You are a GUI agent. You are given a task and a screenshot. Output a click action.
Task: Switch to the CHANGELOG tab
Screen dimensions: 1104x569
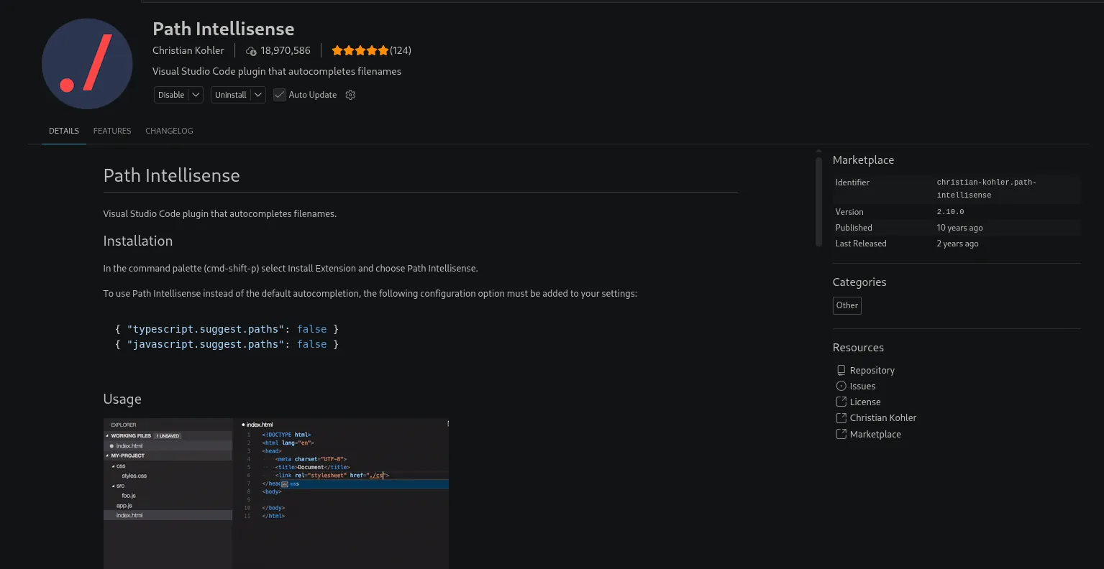pyautogui.click(x=169, y=131)
